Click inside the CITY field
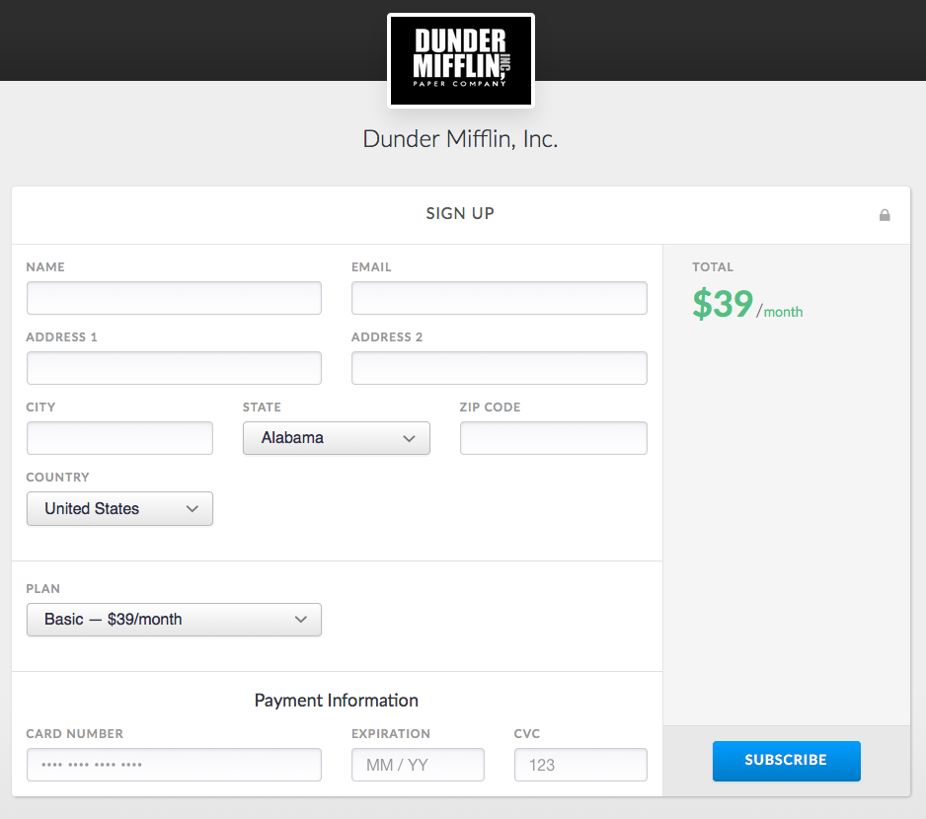This screenshot has height=819, width=926. pyautogui.click(x=119, y=438)
